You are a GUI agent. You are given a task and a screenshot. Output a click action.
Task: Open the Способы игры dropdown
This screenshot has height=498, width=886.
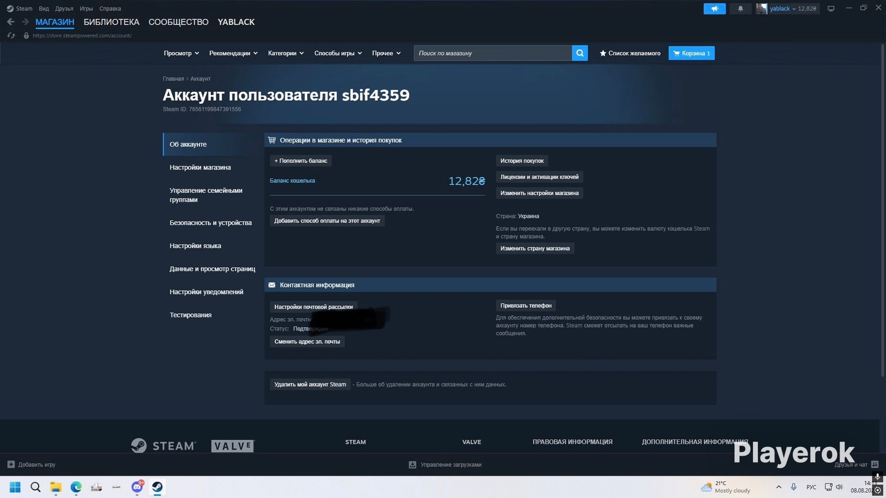click(x=338, y=53)
